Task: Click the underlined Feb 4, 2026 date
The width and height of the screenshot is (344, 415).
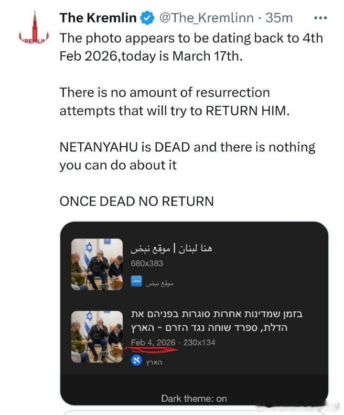Action: (x=153, y=342)
